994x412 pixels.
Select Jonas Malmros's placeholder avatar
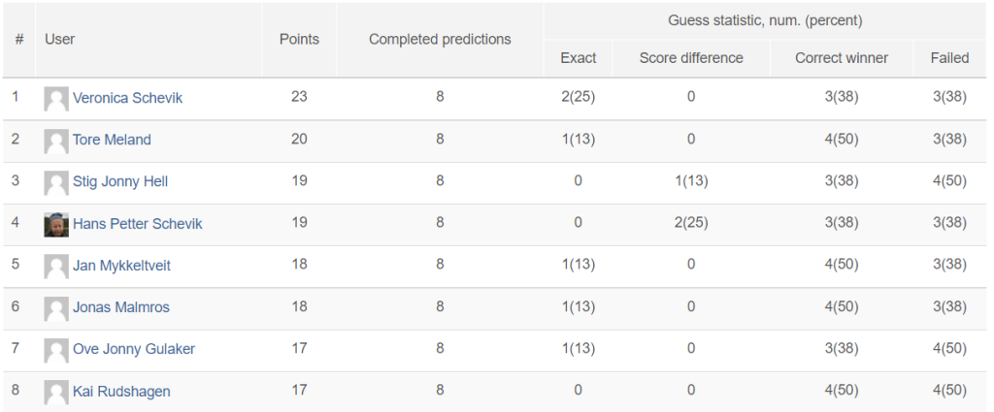point(56,308)
